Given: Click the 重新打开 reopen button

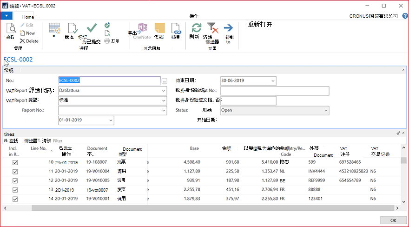Looking at the screenshot, I should click(260, 25).
